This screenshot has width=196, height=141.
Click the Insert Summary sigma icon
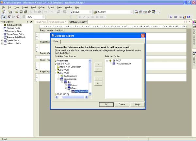click(x=171, y=17)
